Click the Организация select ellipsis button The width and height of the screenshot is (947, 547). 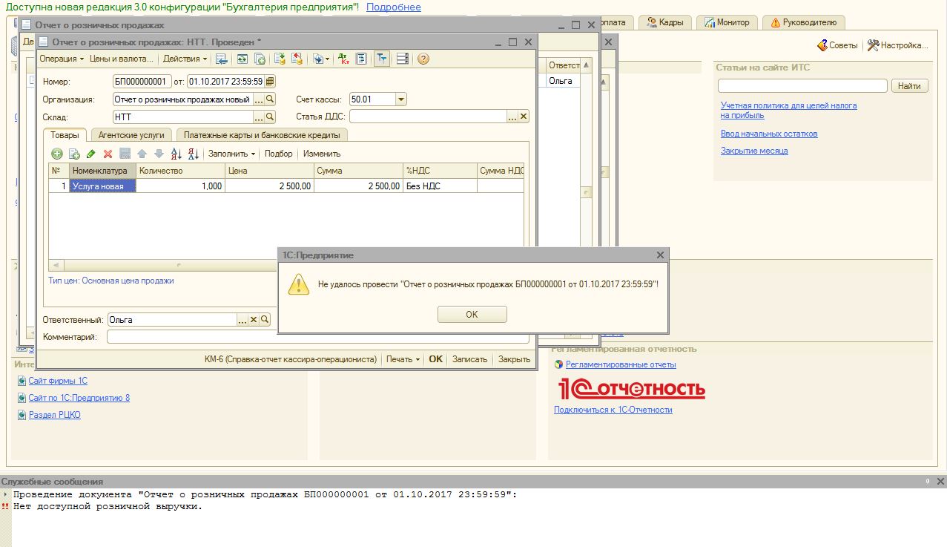[x=259, y=99]
